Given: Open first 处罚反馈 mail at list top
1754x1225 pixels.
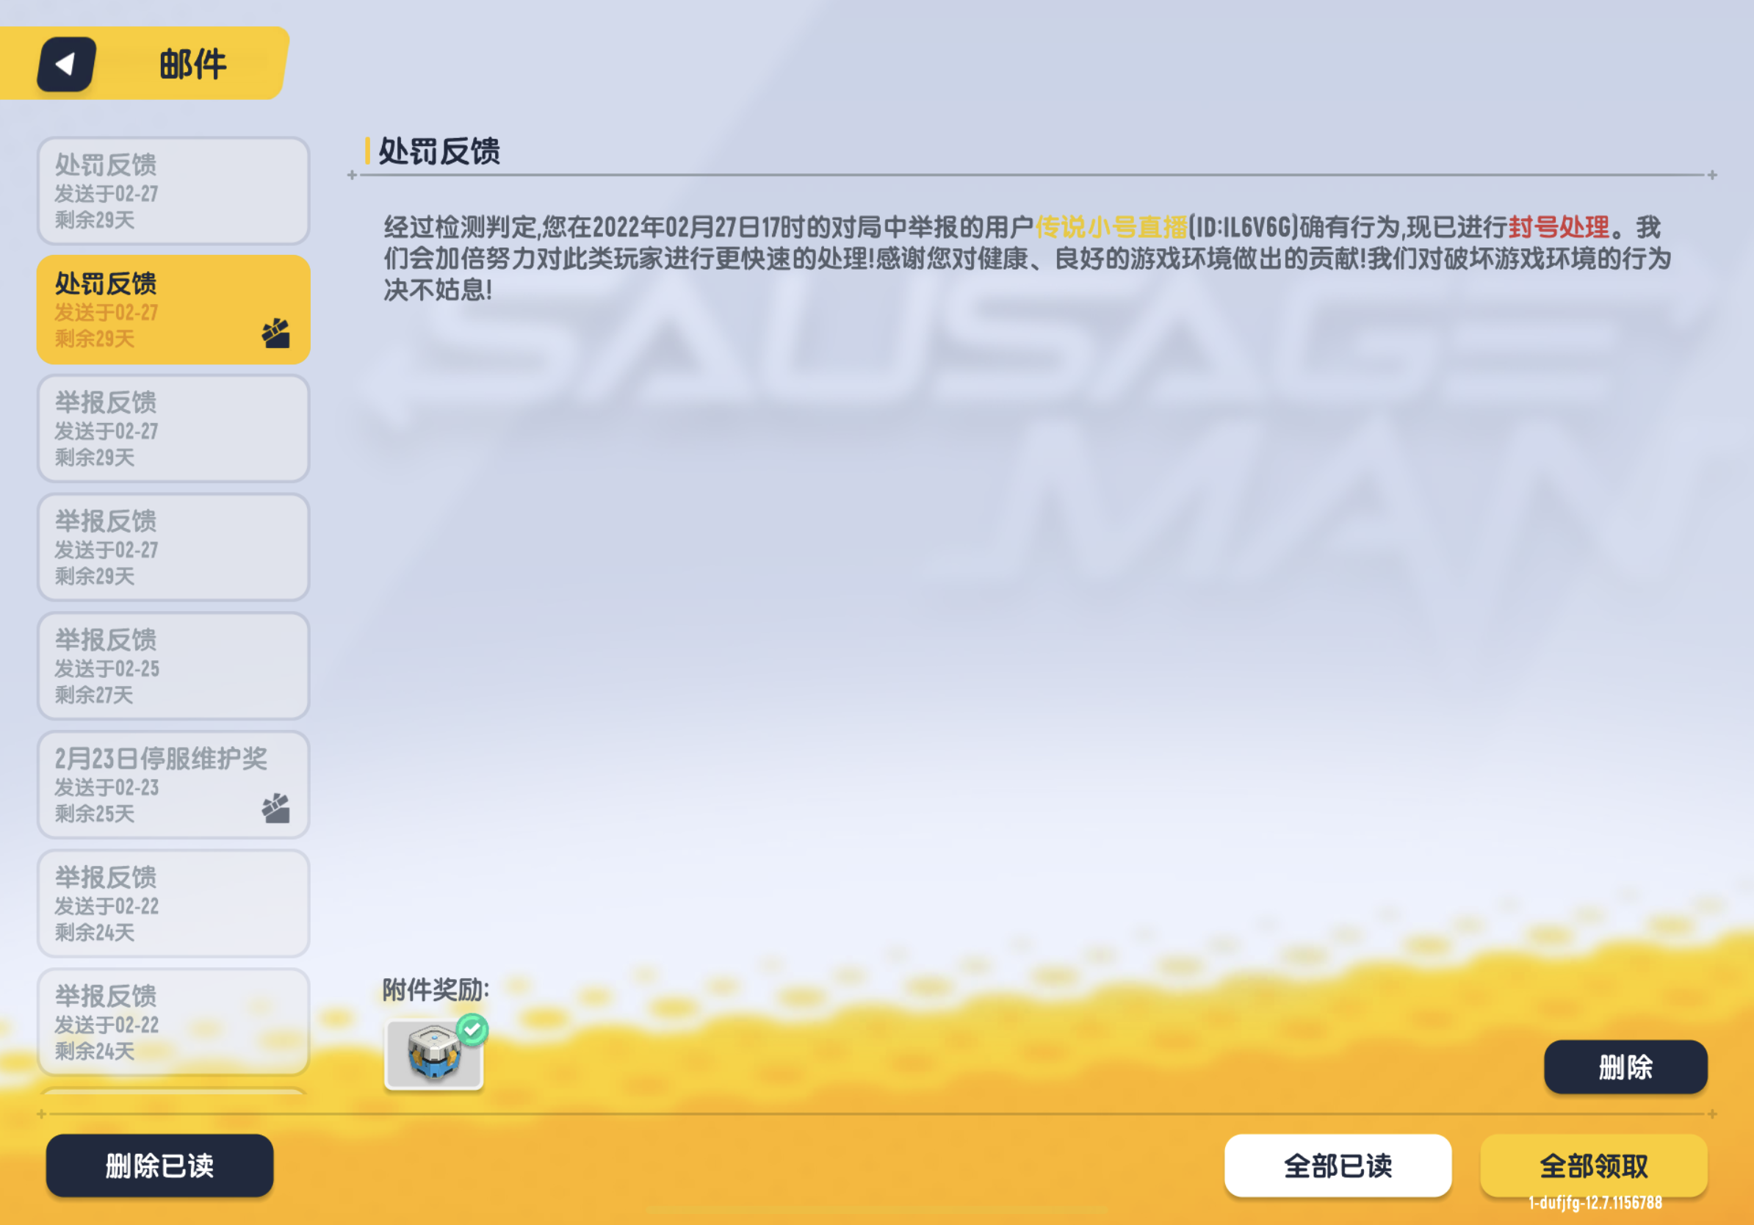Looking at the screenshot, I should (173, 191).
